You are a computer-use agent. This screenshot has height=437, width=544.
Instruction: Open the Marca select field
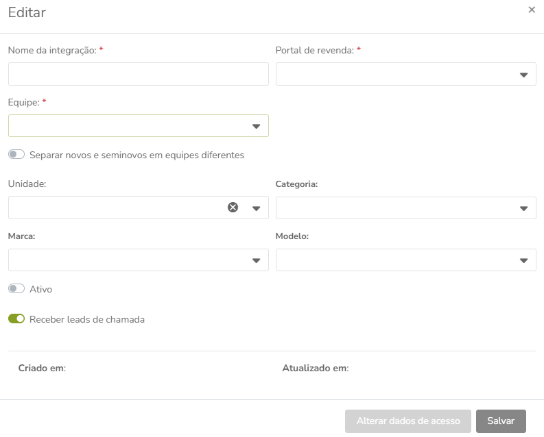coord(139,260)
